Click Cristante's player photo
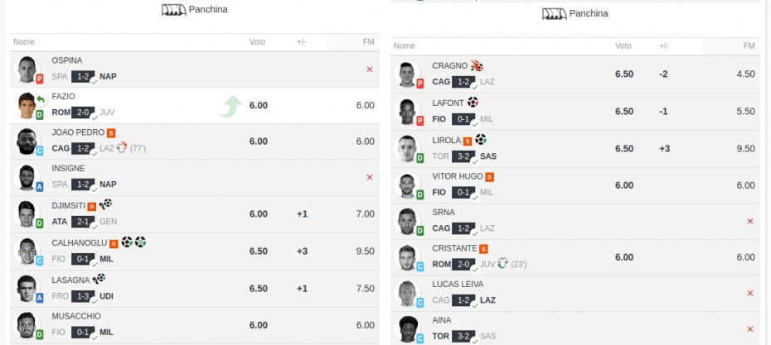Image resolution: width=771 pixels, height=345 pixels. tap(407, 256)
